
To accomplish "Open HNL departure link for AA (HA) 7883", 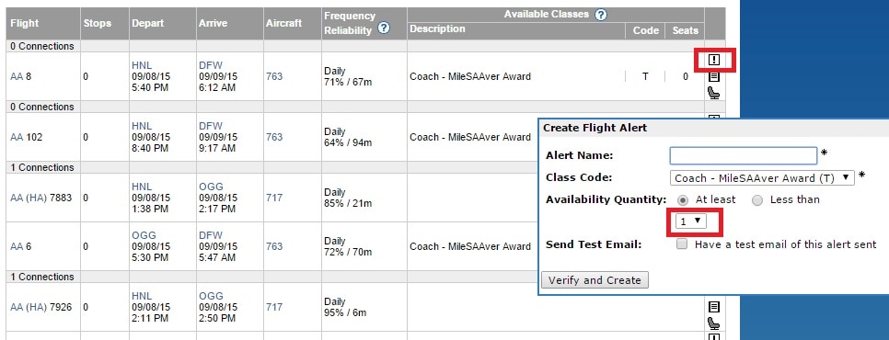I will click(142, 187).
